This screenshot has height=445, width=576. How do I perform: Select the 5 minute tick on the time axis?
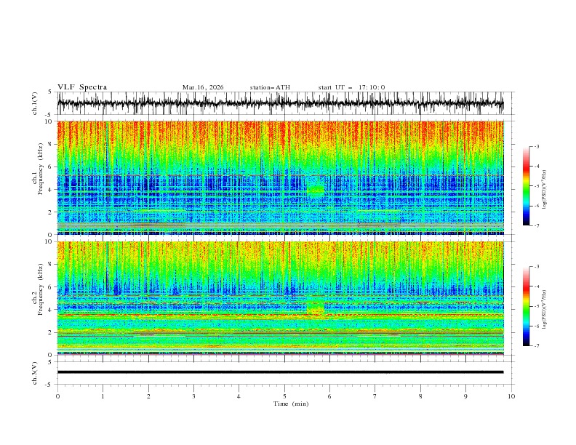pyautogui.click(x=284, y=396)
